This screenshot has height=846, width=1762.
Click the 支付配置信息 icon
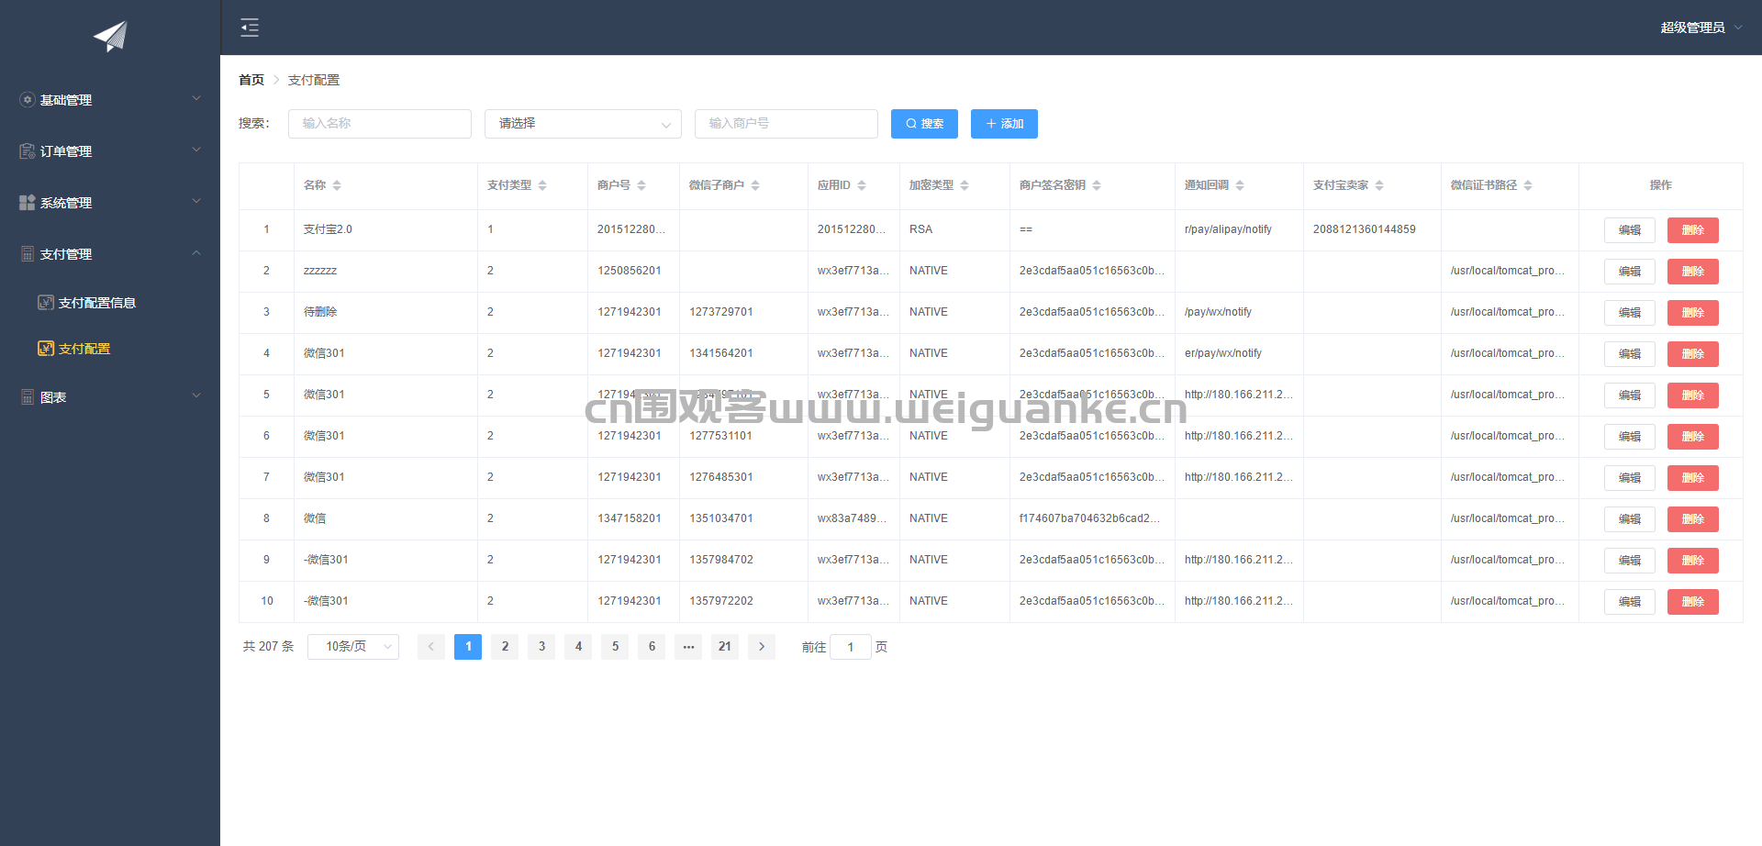click(x=46, y=303)
